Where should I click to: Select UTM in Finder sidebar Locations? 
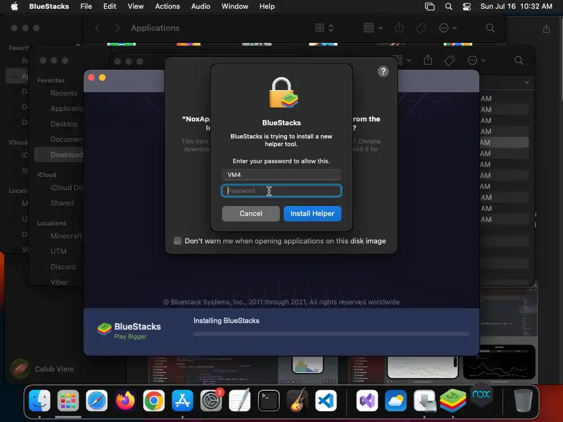coord(59,251)
